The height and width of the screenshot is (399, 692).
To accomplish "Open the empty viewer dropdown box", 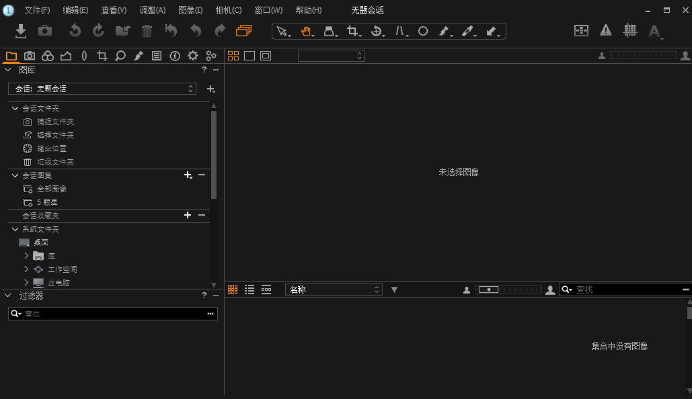I will (332, 56).
